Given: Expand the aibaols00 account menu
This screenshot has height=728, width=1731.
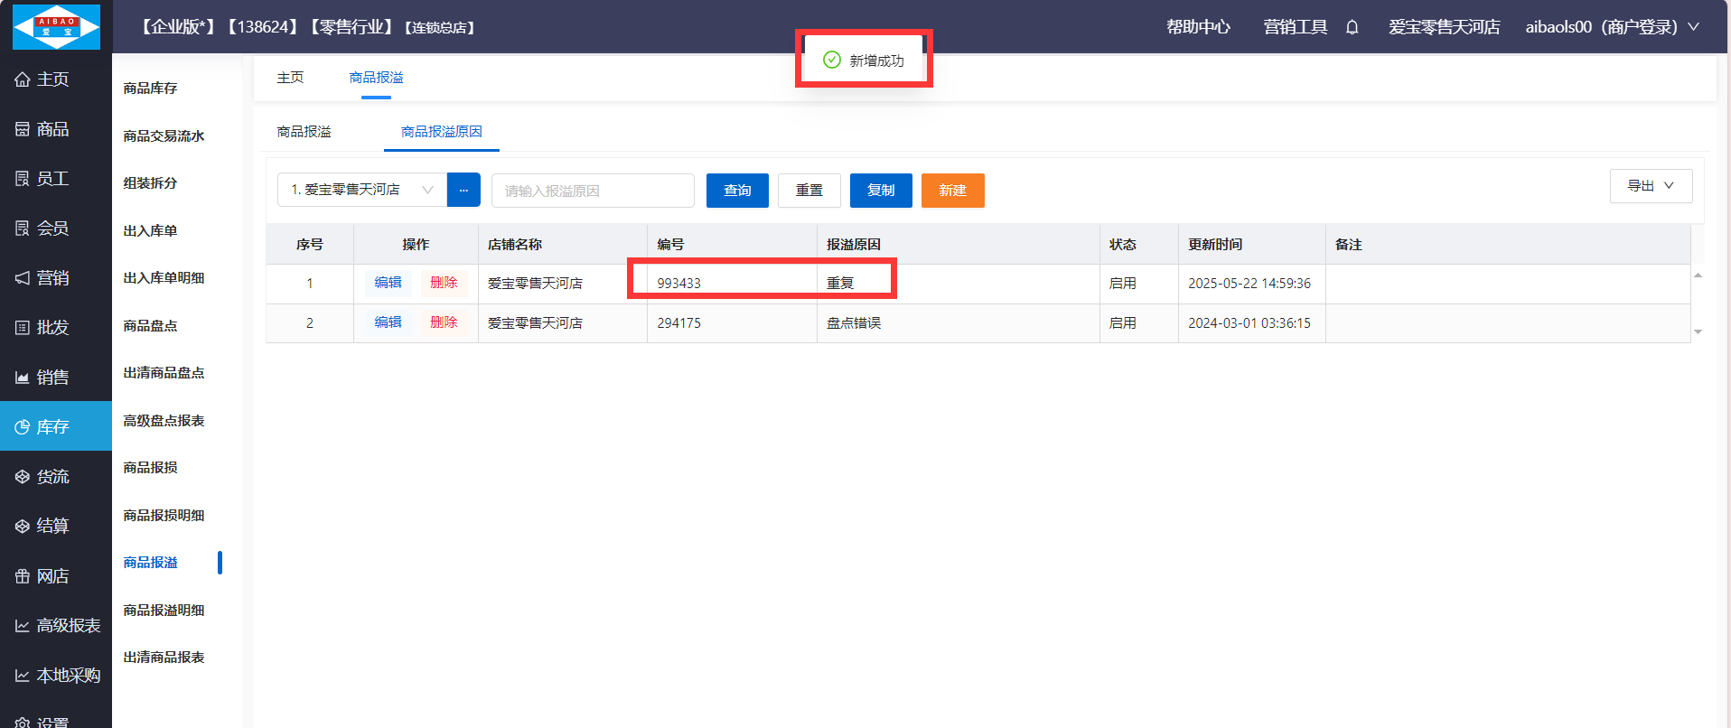Looking at the screenshot, I should 1612,27.
